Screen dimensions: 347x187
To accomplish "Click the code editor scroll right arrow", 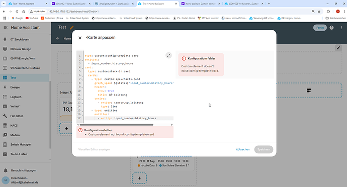I will tap(172, 125).
